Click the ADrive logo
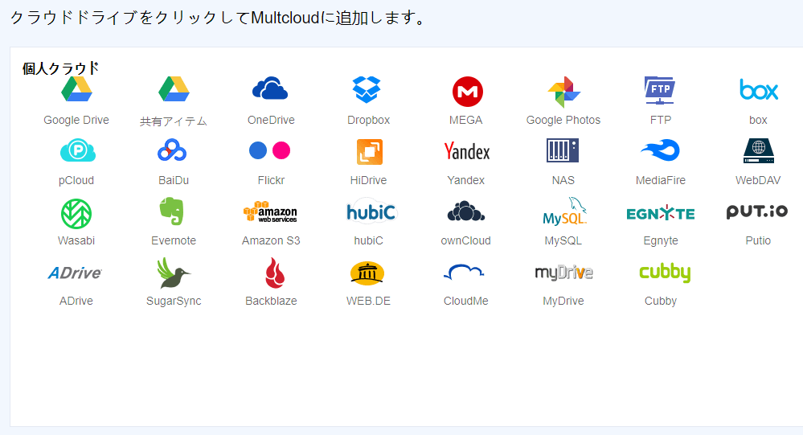This screenshot has height=435, width=803. point(76,273)
